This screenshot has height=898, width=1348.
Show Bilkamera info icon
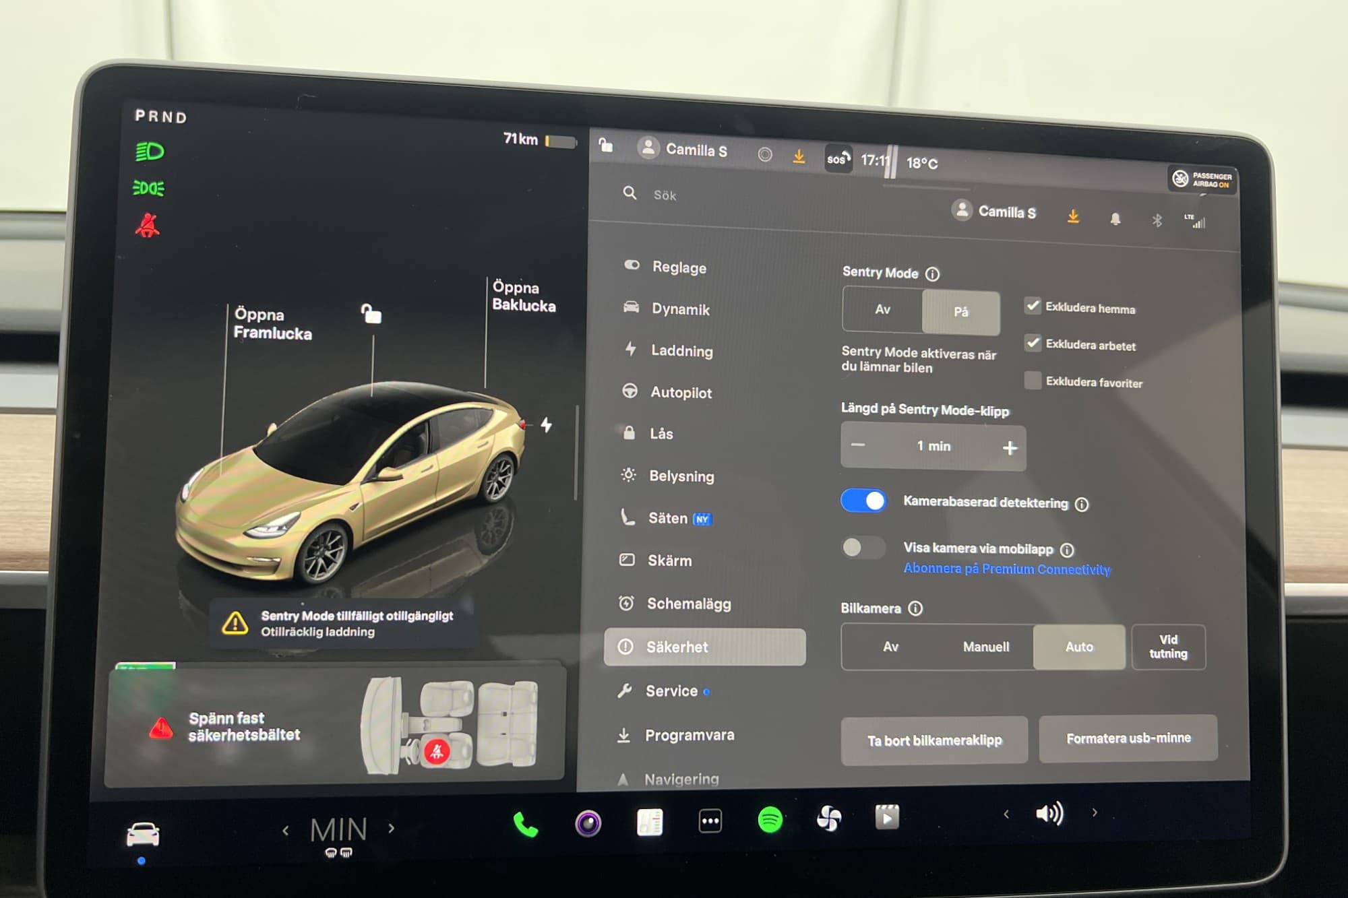tap(915, 608)
